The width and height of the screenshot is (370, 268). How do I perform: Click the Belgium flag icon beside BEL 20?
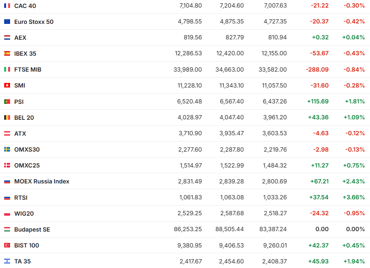coord(7,118)
